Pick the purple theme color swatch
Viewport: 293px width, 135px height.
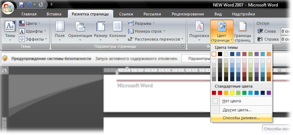click(256, 54)
